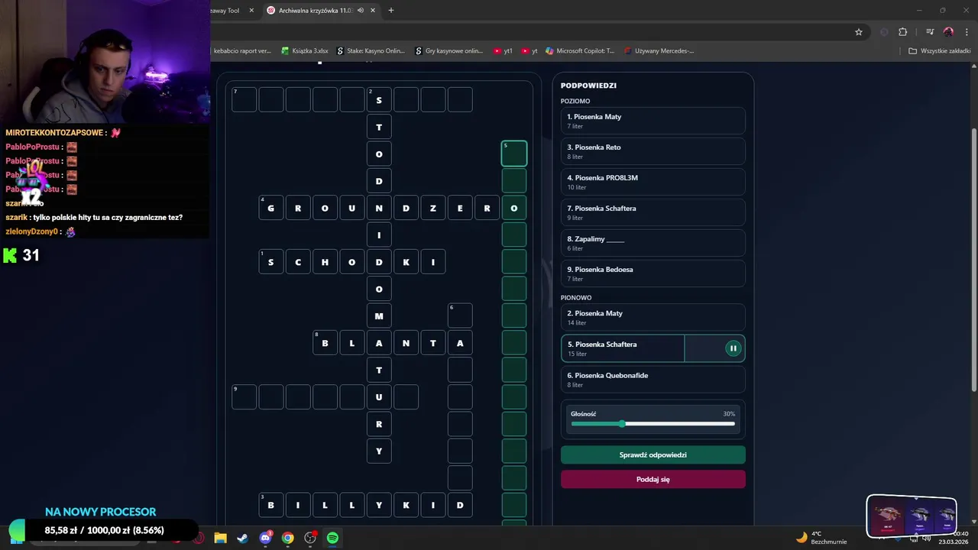This screenshot has height=550, width=978.
Task: Open the yt1 bookmark
Action: [x=503, y=51]
